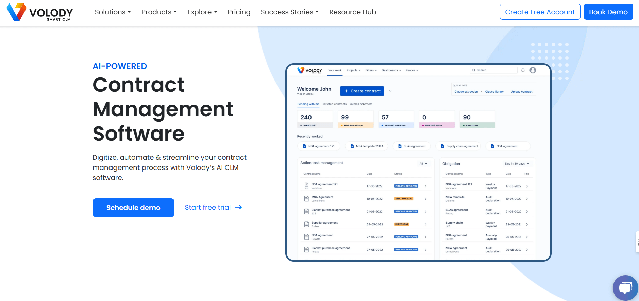Select the Pending with me tab
This screenshot has height=301, width=639.
(x=308, y=104)
